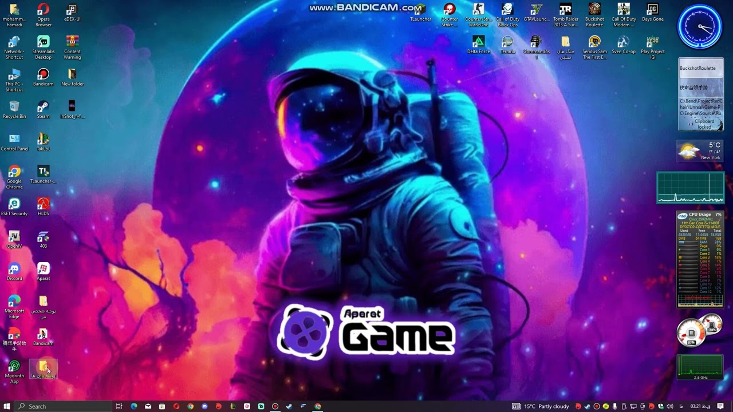Open Microsoft Edge from the taskbar
The width and height of the screenshot is (733, 412).
134,406
